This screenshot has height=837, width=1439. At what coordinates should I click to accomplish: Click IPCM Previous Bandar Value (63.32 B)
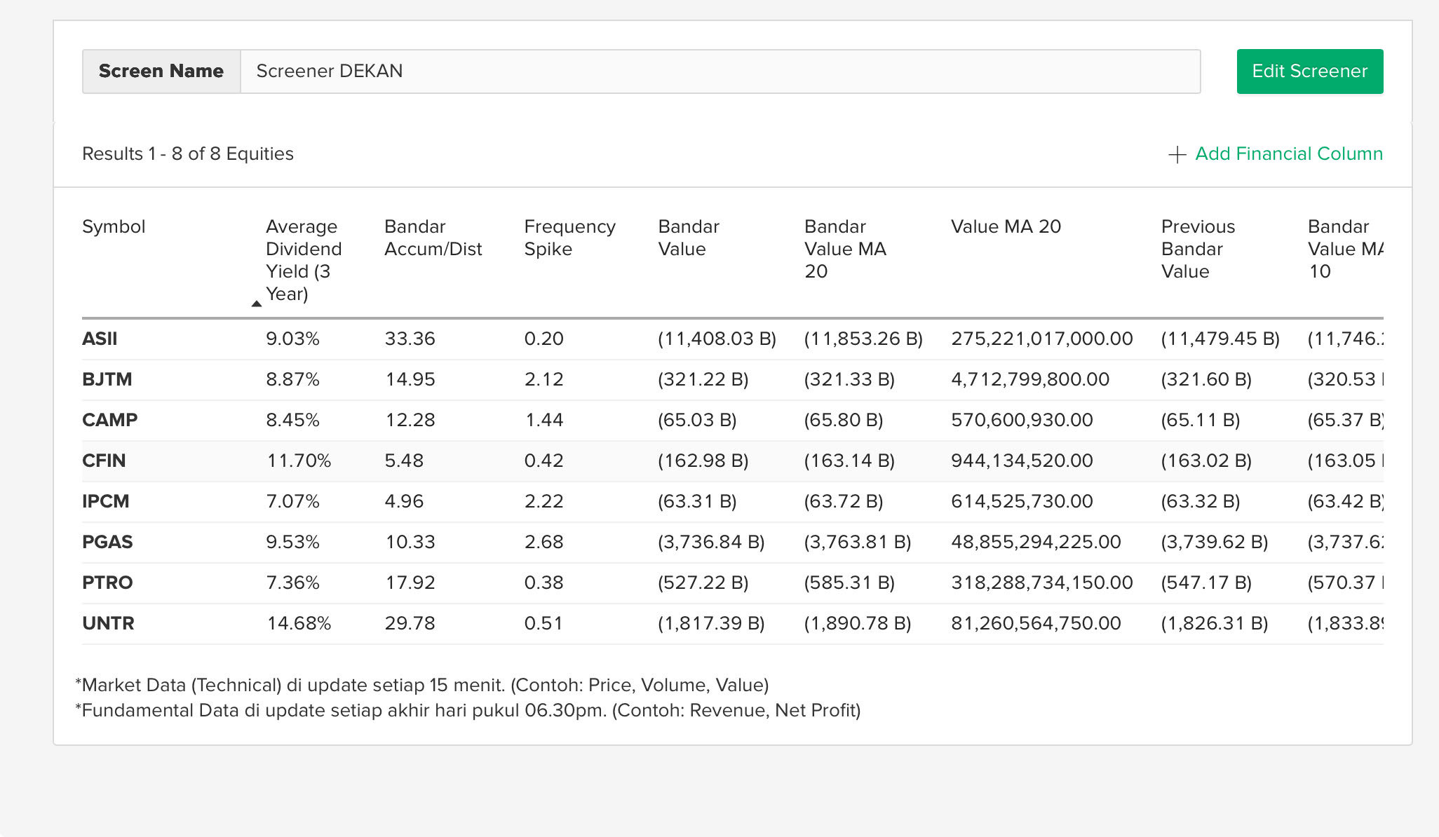1201,501
